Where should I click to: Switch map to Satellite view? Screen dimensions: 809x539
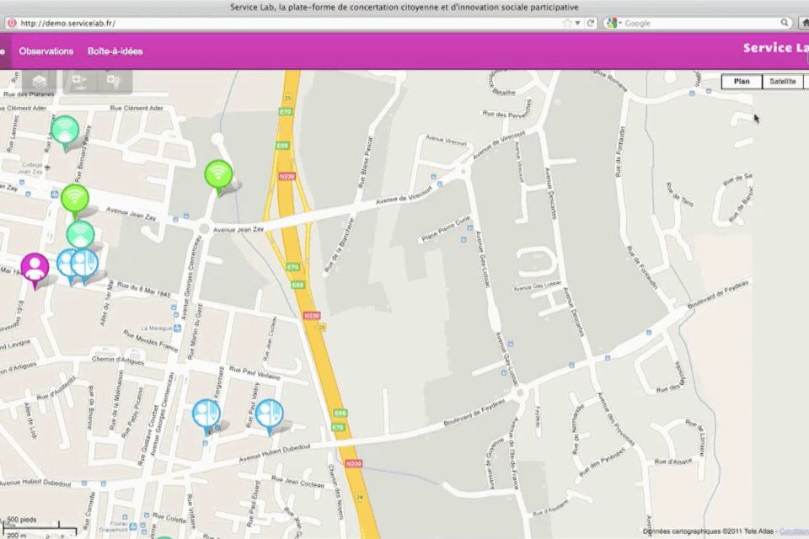click(x=782, y=82)
